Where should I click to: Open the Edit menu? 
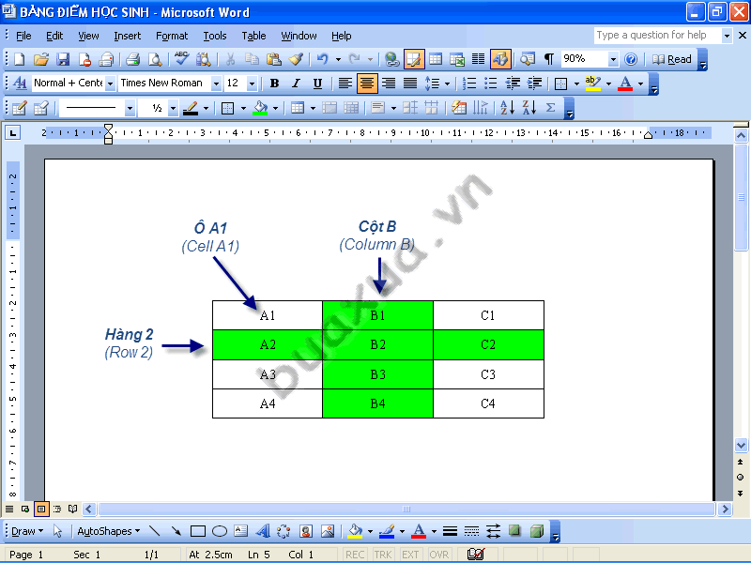tap(54, 36)
